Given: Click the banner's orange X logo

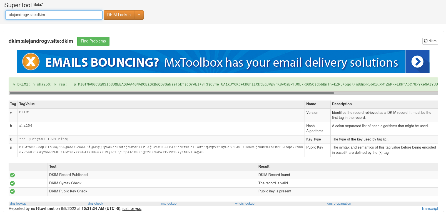Looking at the screenshot, I should pos(31,62).
